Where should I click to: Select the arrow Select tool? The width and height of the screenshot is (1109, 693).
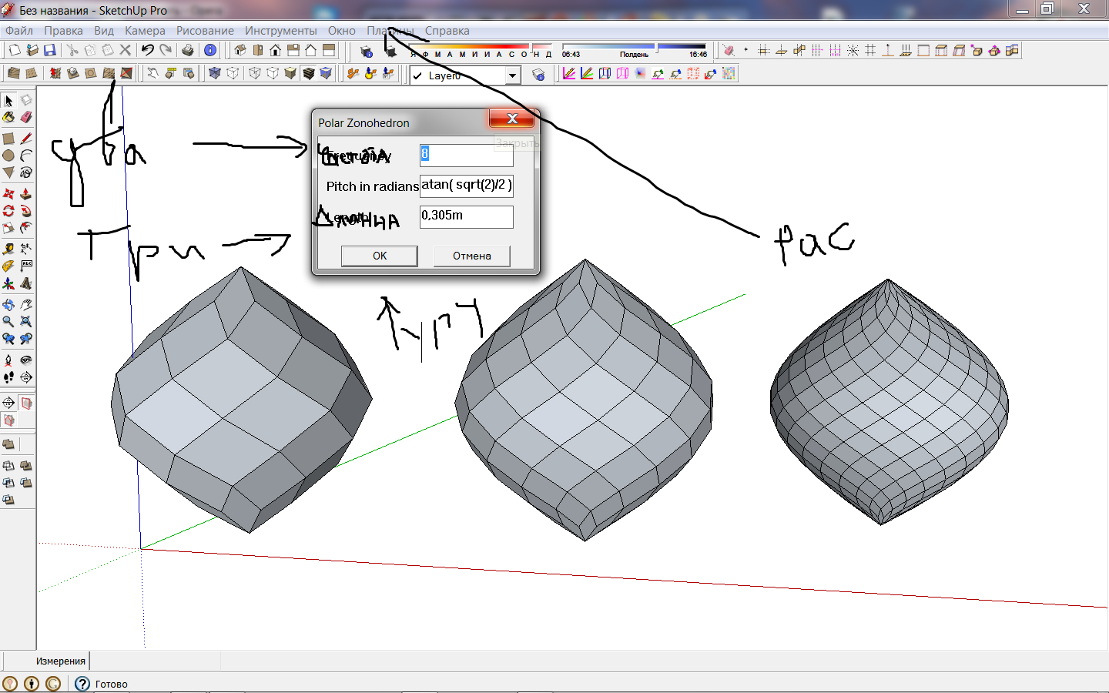coord(8,101)
